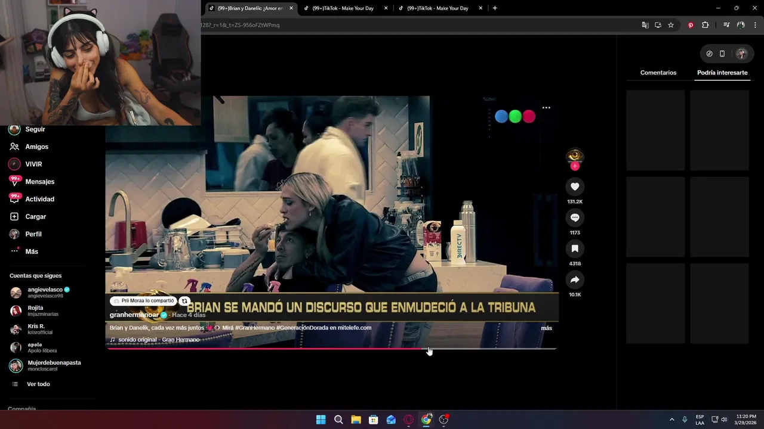Open the Apolo Ribera followed account
Viewport: 764px width, 429px height.
[43, 347]
